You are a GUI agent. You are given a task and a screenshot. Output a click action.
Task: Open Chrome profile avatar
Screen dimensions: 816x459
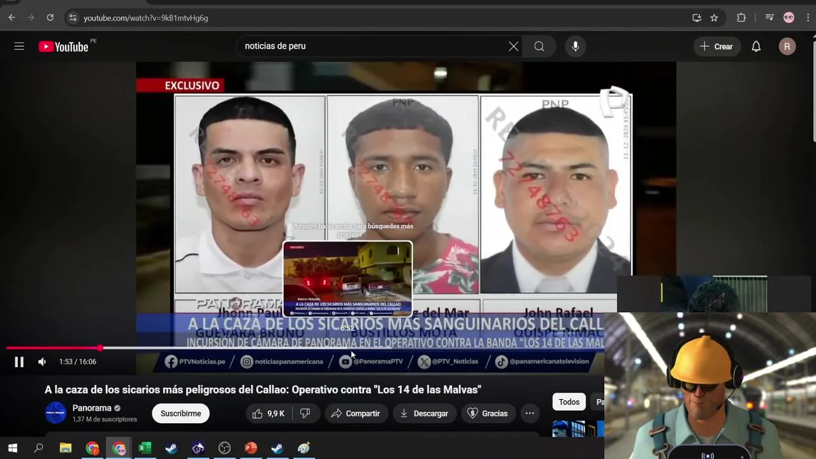(x=789, y=18)
